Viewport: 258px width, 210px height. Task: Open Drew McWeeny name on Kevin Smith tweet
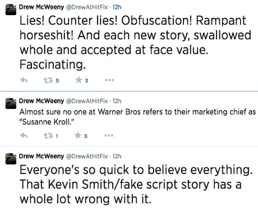click(42, 156)
